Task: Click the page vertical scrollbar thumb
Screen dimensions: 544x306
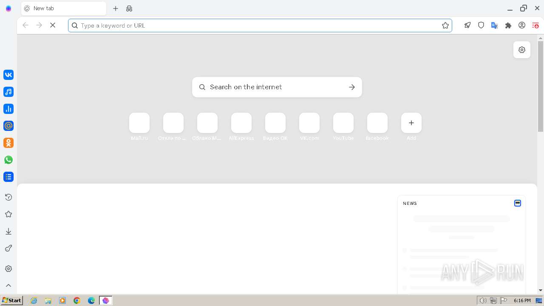Action: click(x=541, y=86)
